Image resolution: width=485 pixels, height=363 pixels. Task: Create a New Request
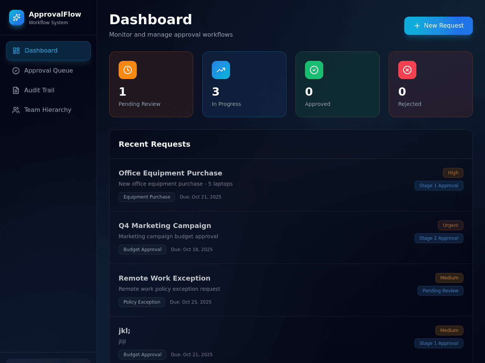pyautogui.click(x=438, y=26)
